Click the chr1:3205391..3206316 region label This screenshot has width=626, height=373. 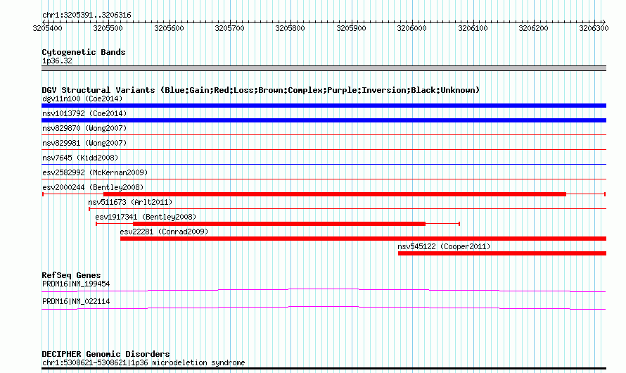click(87, 15)
